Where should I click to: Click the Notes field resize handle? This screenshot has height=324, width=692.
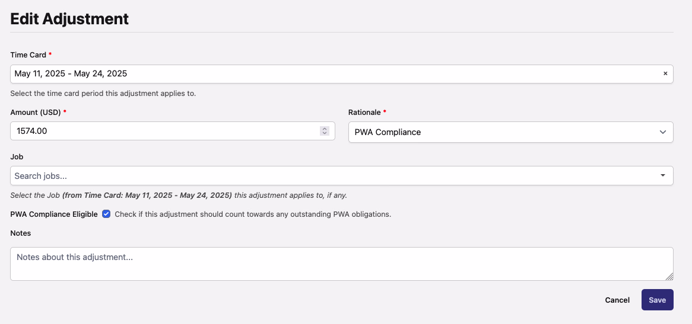click(669, 277)
